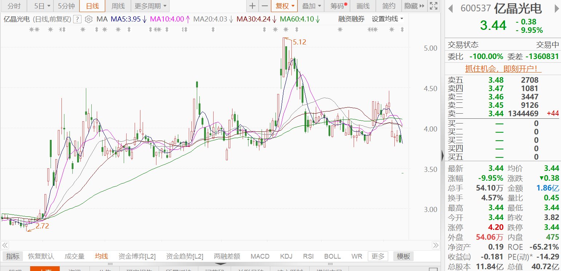Image resolution: width=561 pixels, height=271 pixels.
Task: Expand the 更多周期 period dropdown
Action: click(150, 6)
